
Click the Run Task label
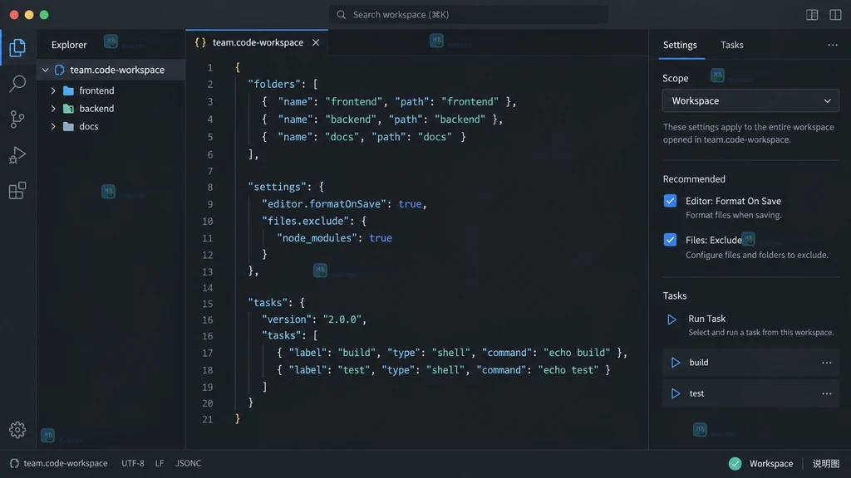(x=706, y=319)
